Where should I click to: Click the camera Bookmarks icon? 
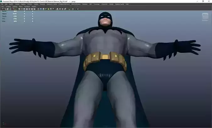pyautogui.click(x=8, y=9)
